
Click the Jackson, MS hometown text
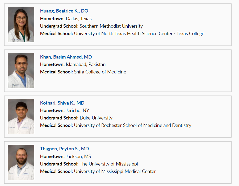[78, 156]
